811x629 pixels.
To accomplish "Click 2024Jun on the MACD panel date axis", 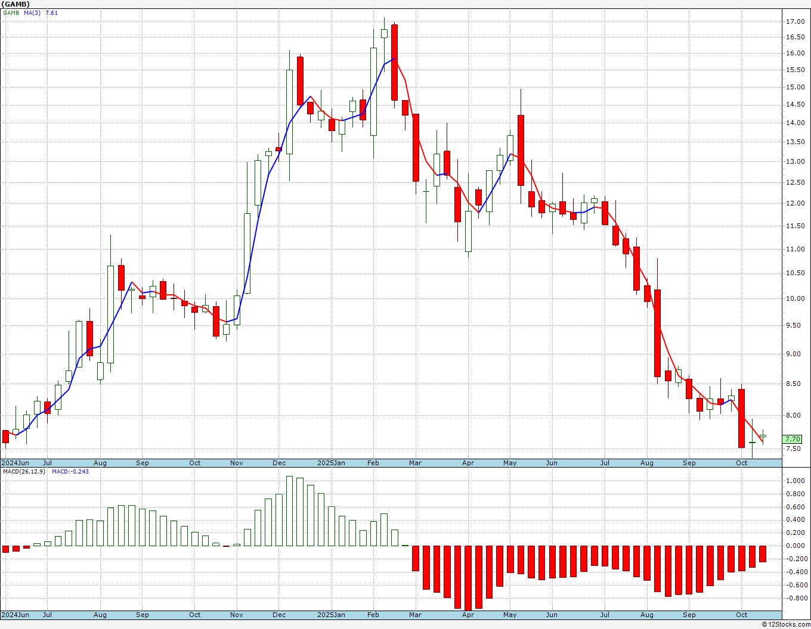I will click(15, 615).
